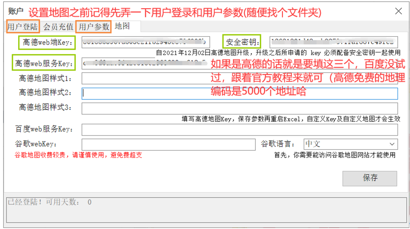The image size is (410, 229).
Task: Click the 高德web端Key input field
Action: coord(146,42)
